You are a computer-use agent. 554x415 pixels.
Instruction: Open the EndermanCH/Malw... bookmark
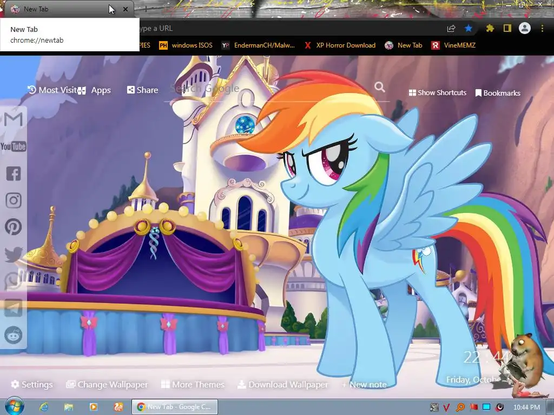coord(258,45)
